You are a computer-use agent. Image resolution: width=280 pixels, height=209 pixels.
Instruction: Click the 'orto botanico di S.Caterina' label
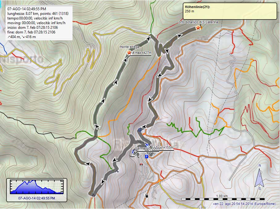pyautogui.click(x=198, y=22)
